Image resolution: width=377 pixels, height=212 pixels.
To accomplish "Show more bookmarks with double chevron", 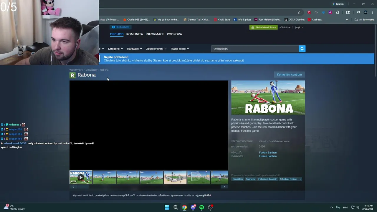I will click(347, 20).
